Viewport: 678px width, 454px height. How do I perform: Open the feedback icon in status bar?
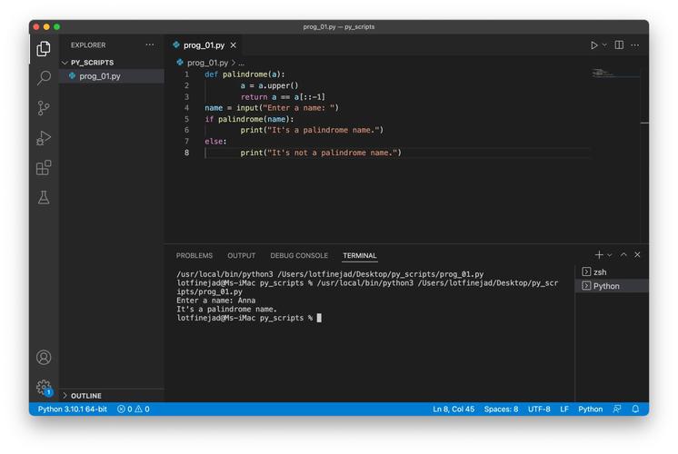click(x=617, y=410)
